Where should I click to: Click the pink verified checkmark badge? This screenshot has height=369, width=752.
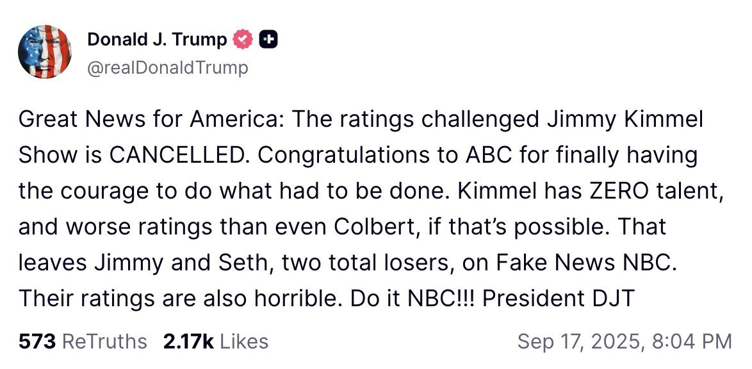pos(243,38)
